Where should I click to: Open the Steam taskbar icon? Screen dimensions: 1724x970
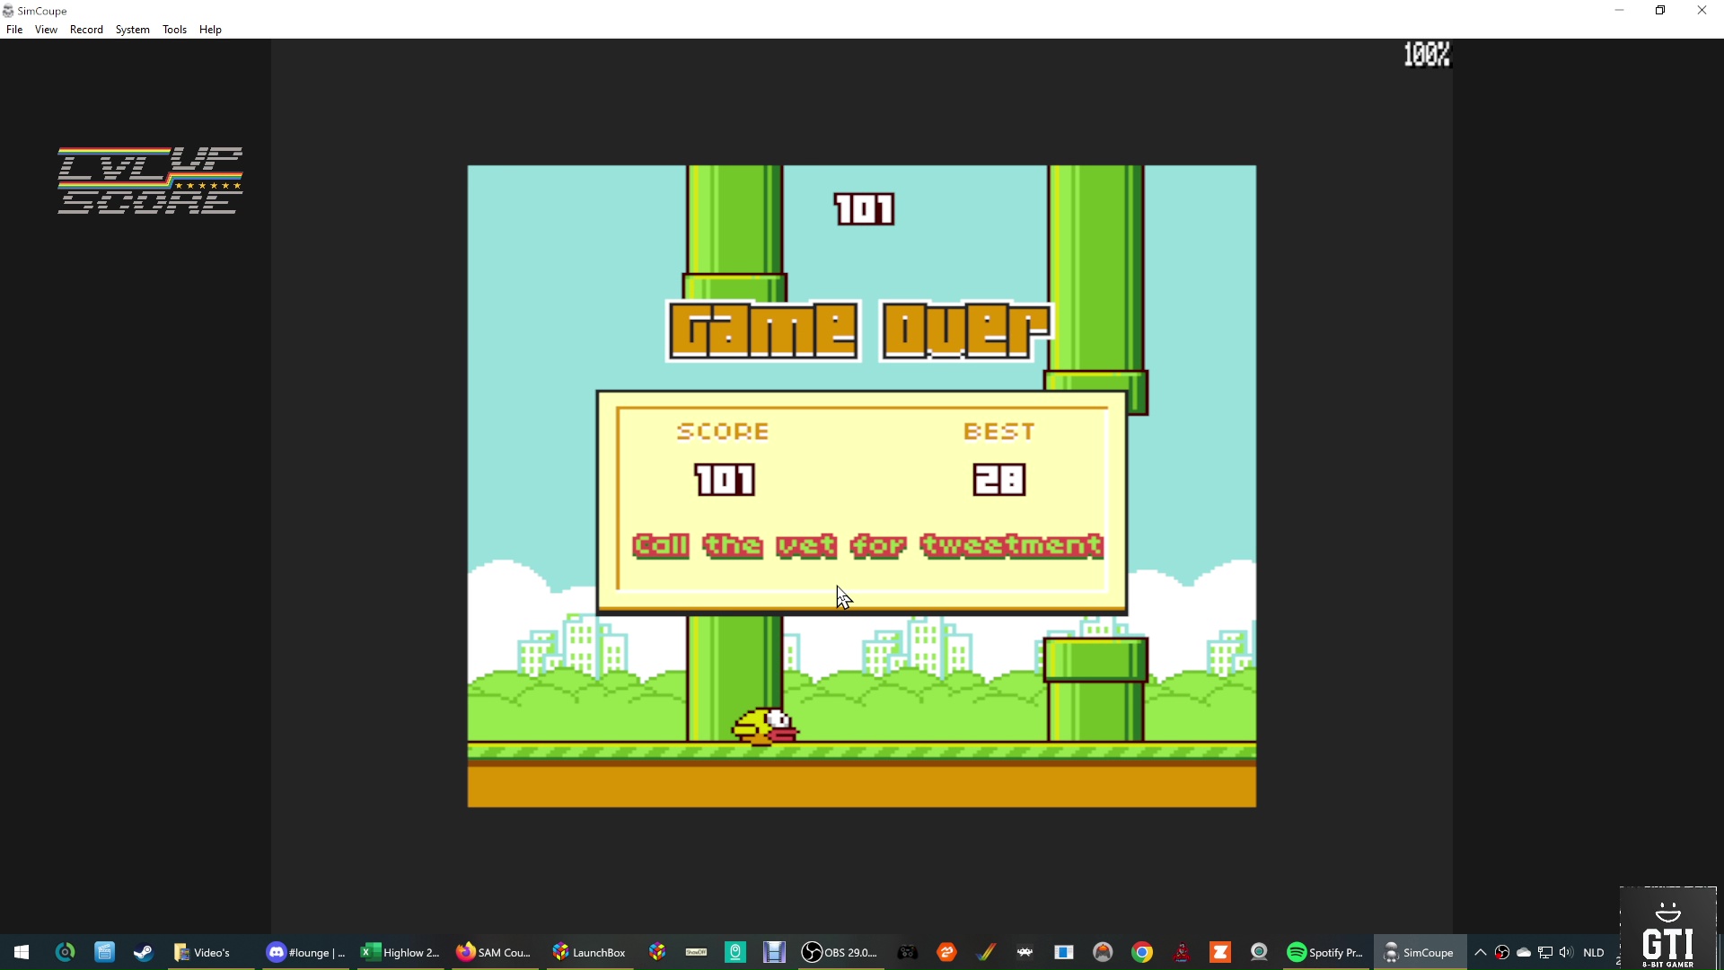pos(143,952)
